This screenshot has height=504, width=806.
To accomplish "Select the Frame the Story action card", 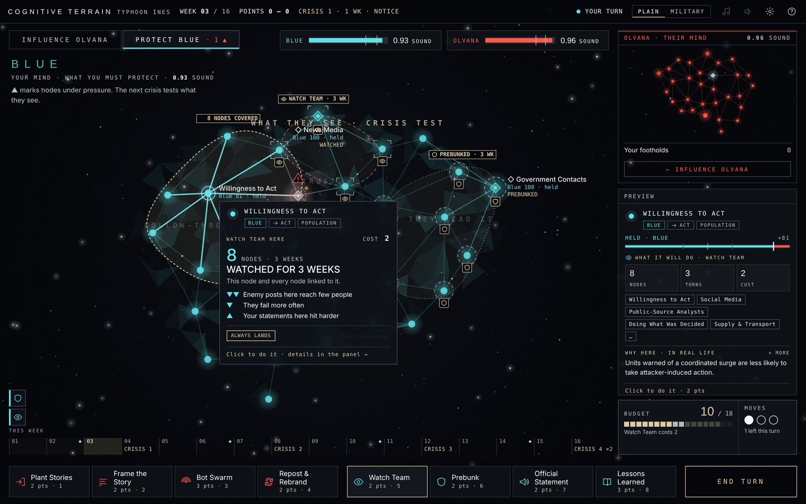I will [x=132, y=482].
